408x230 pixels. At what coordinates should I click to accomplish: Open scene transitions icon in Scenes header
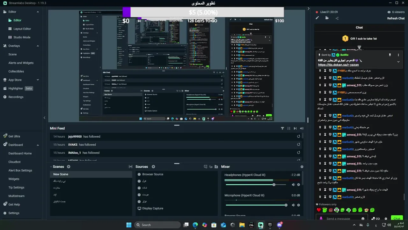[130, 167]
